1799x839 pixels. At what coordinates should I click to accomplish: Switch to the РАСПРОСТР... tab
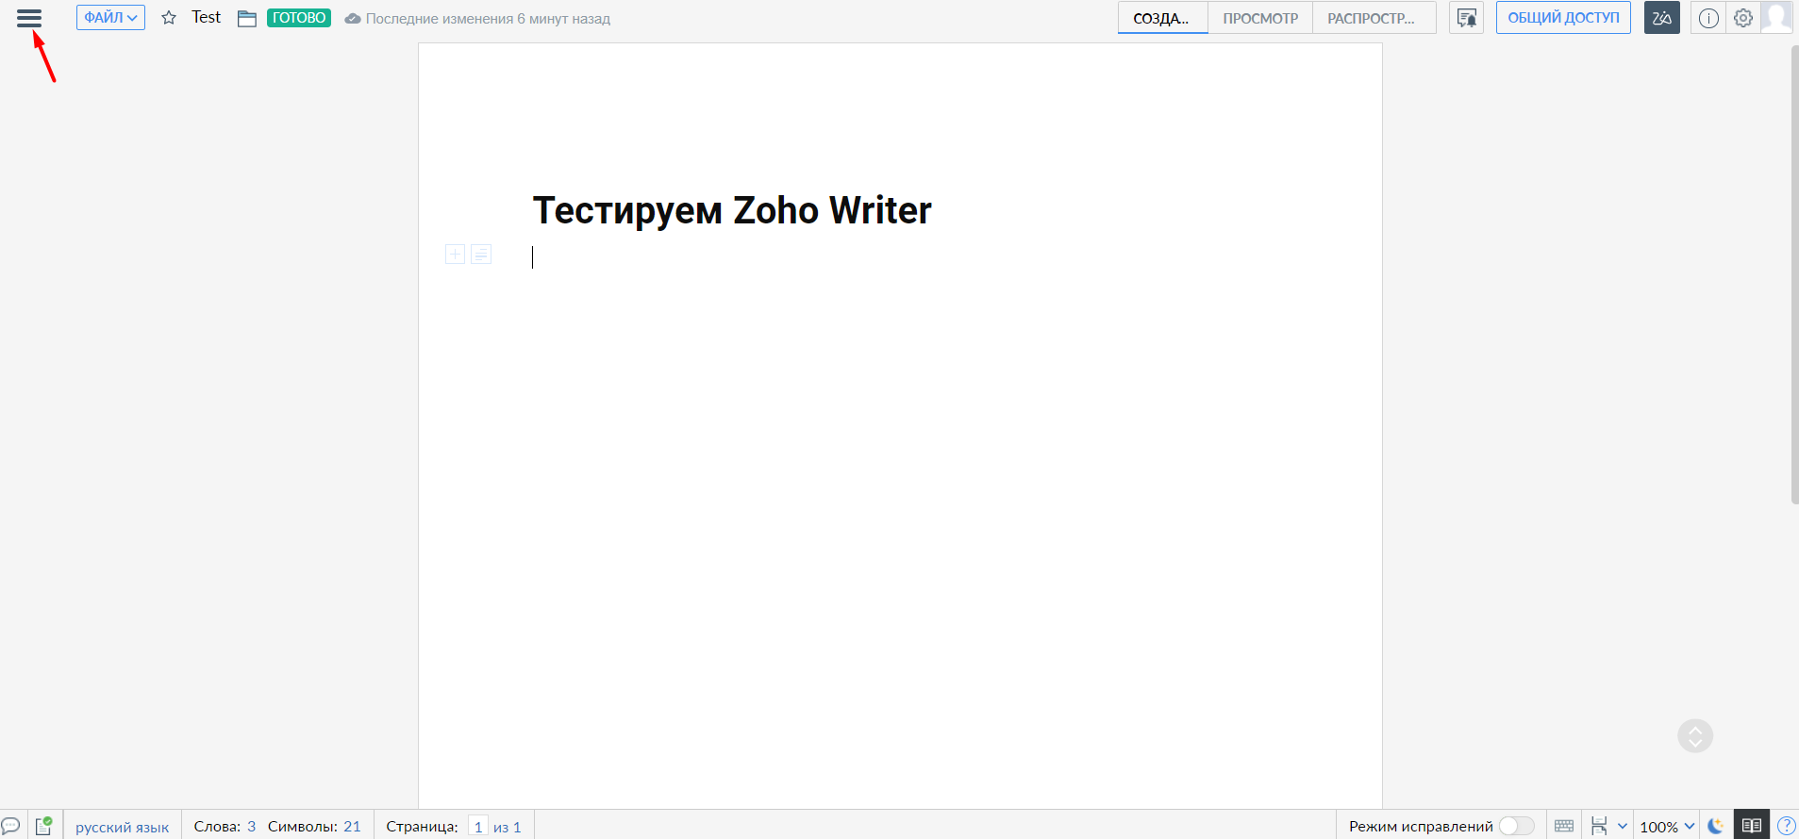[x=1374, y=18]
